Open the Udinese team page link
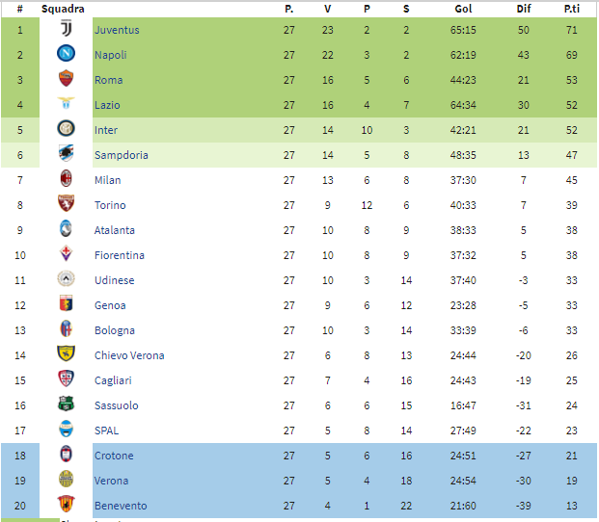The height and width of the screenshot is (522, 599). pyautogui.click(x=115, y=280)
